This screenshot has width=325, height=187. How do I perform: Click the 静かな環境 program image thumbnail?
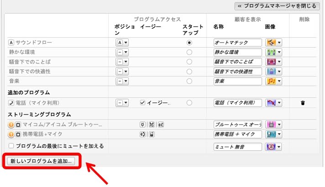[271, 52]
